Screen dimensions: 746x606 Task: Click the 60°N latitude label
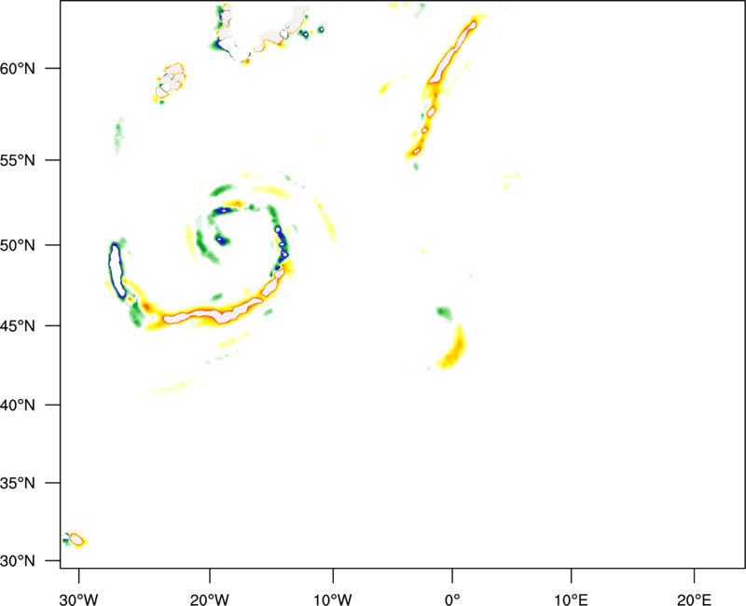tap(18, 68)
